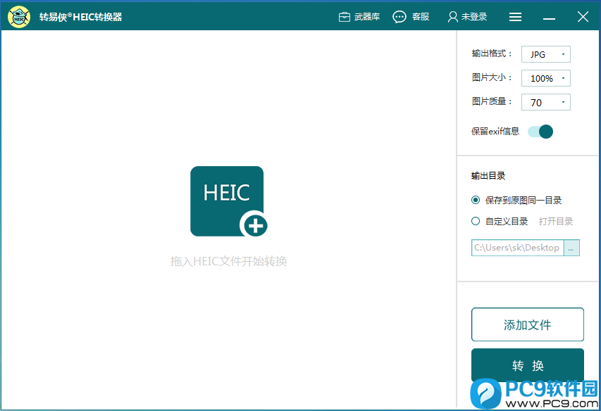The width and height of the screenshot is (601, 411).
Task: Click the 转换 convert button
Action: [528, 365]
